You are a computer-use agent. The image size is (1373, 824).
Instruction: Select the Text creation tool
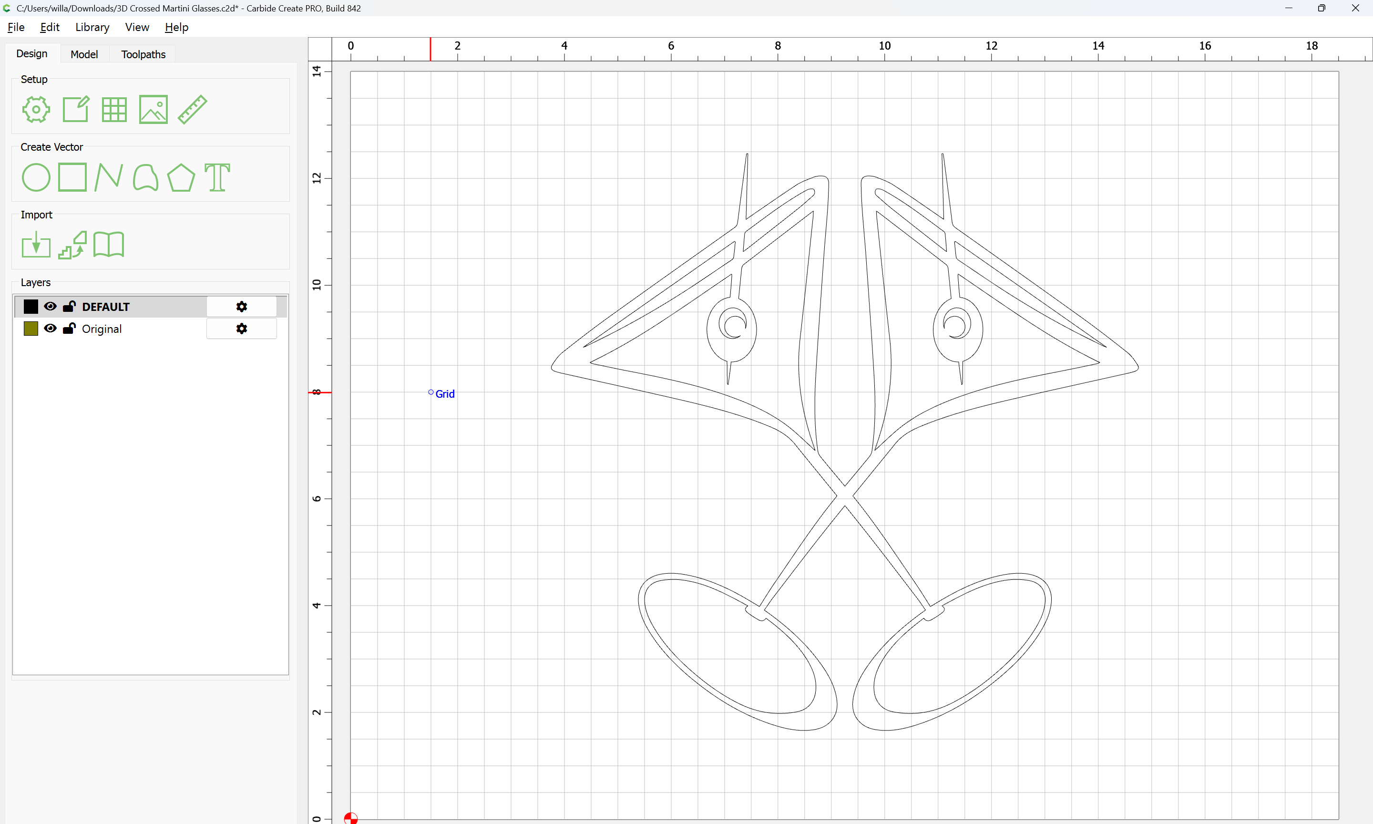(x=217, y=178)
